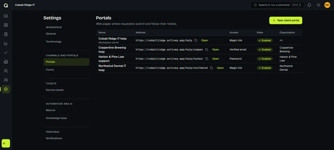Click the Enabled badge for Copperline Brewing
334x150 pixels.
pyautogui.click(x=265, y=50)
